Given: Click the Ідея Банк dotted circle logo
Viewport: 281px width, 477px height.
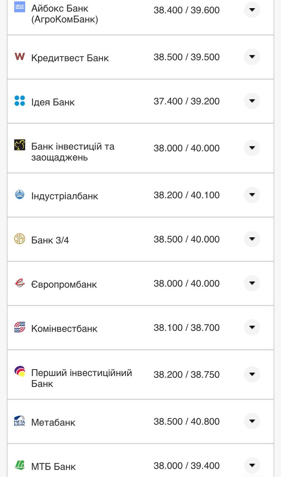Looking at the screenshot, I should tap(19, 101).
